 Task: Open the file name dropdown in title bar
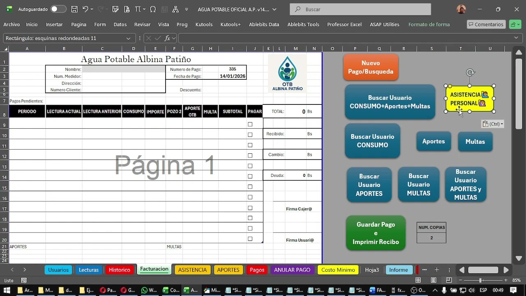275,9
